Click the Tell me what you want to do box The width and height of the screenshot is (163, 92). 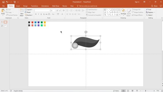(87, 6)
